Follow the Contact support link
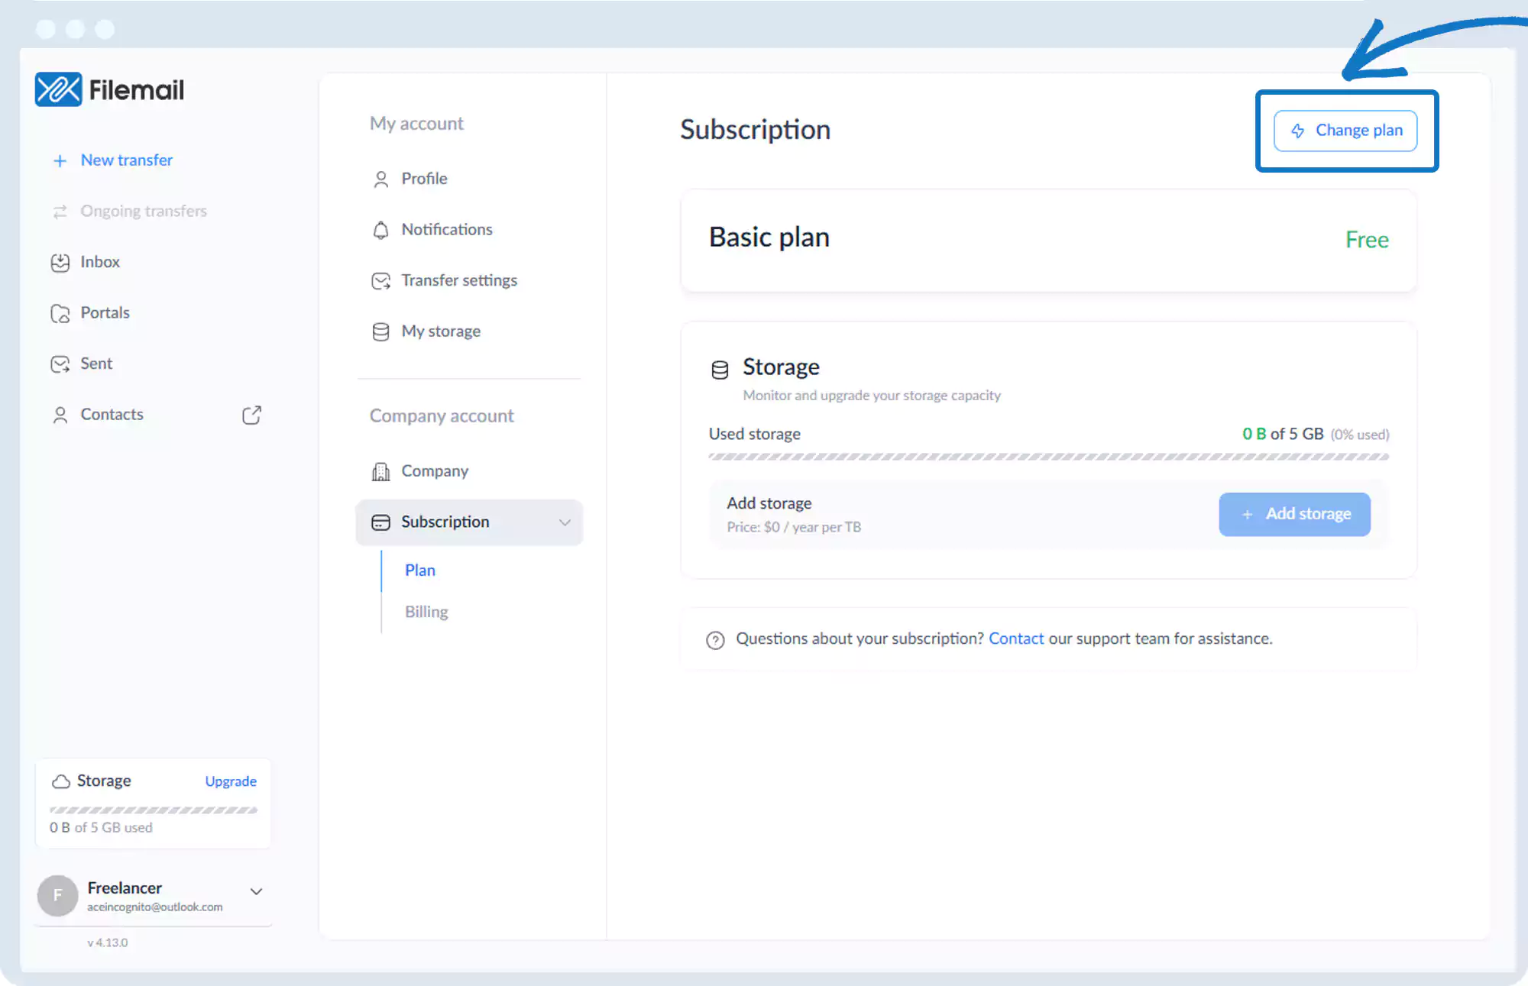1528x986 pixels. (x=1015, y=638)
